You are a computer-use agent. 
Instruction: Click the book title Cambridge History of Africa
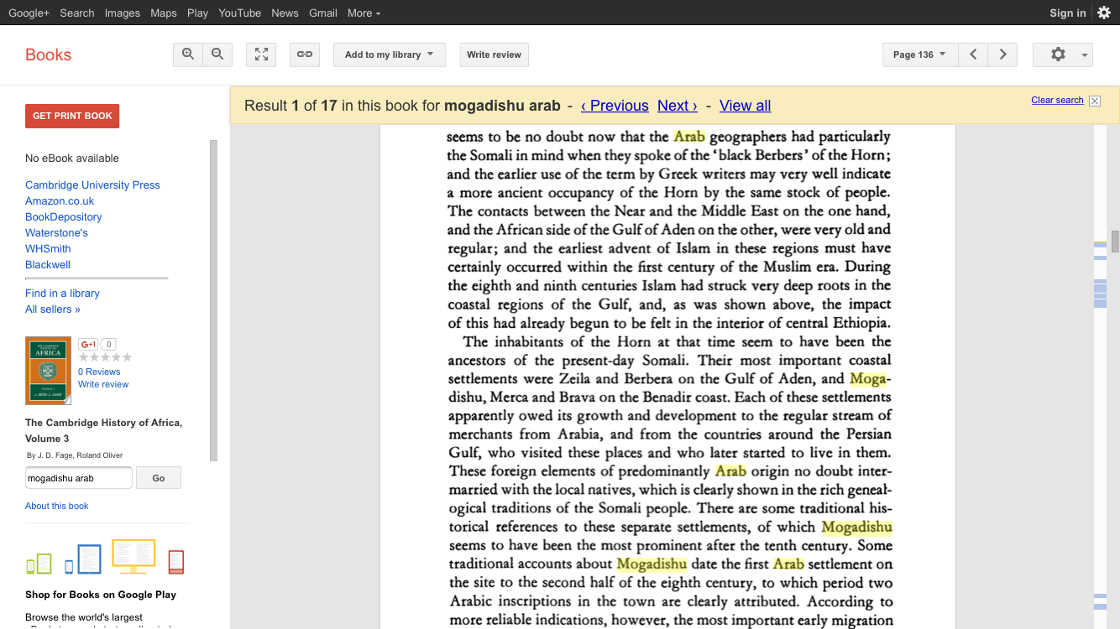(103, 430)
